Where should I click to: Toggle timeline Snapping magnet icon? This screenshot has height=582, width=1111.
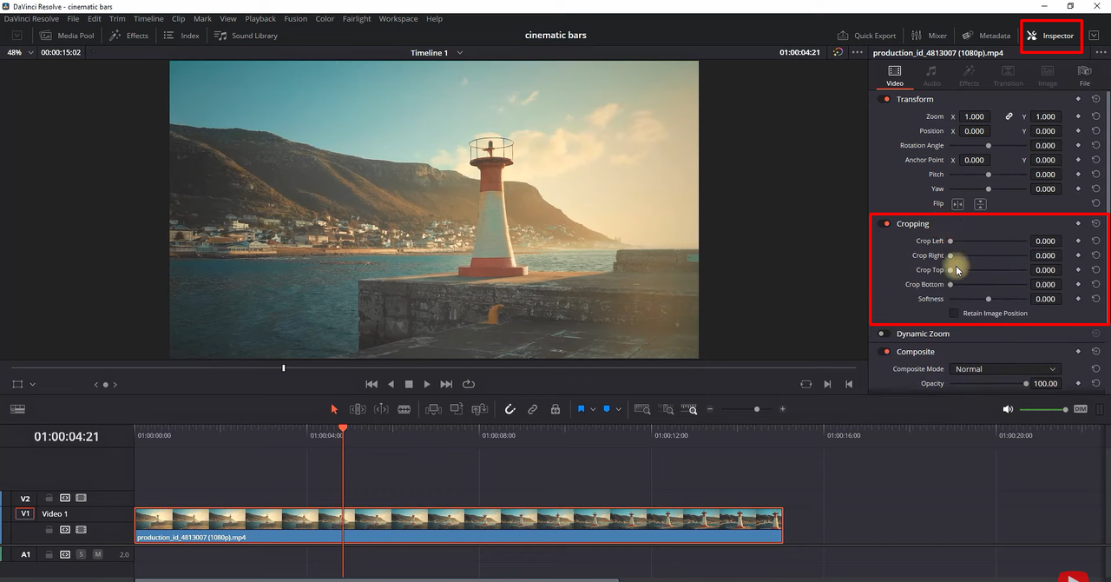point(510,409)
